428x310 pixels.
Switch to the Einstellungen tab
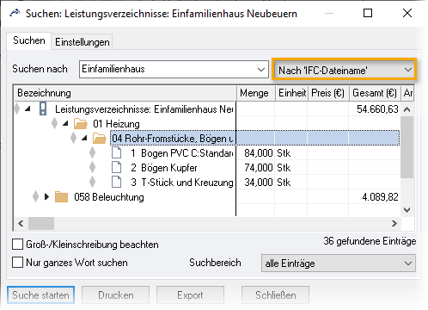pos(83,42)
